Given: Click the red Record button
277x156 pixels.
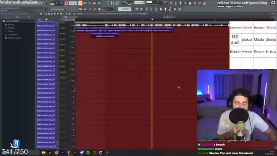Looking at the screenshot, I should [66, 3].
